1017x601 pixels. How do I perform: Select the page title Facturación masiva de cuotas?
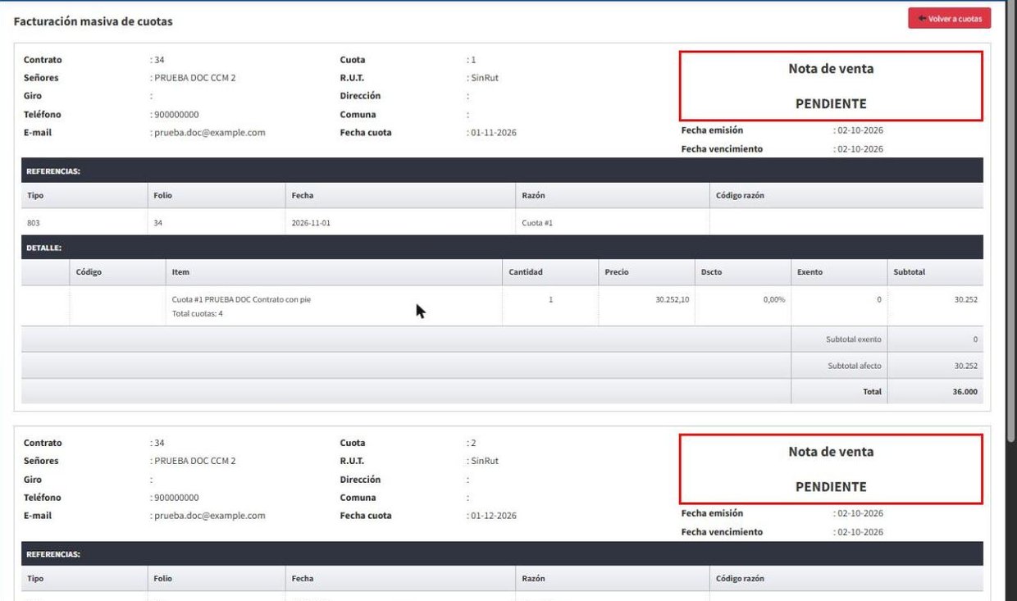pyautogui.click(x=93, y=21)
